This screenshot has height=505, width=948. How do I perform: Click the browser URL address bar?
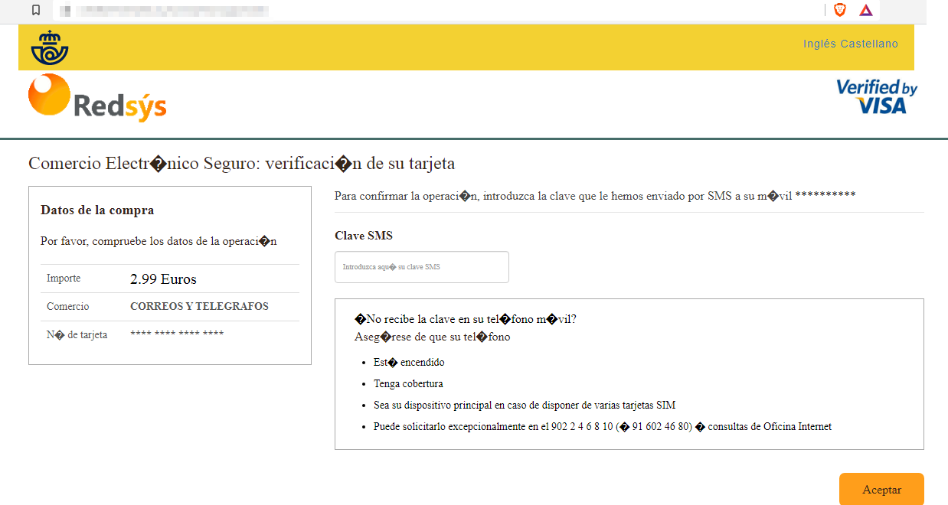tap(306, 11)
